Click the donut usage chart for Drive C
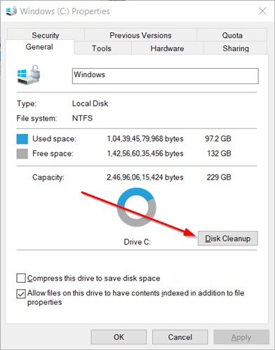 click(x=137, y=207)
